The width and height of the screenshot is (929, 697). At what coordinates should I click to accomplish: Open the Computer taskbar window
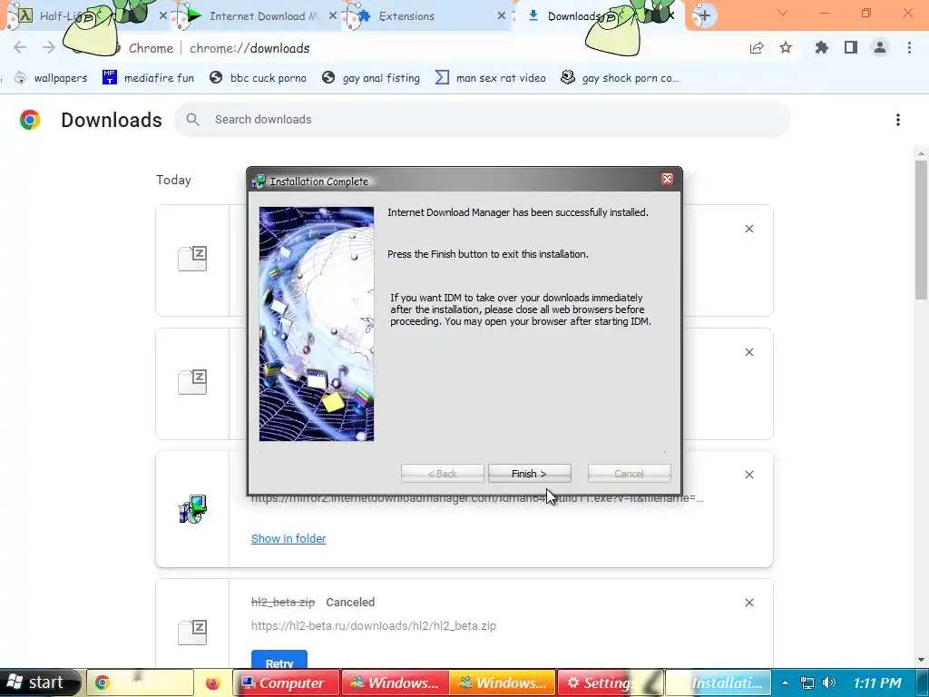click(x=287, y=682)
